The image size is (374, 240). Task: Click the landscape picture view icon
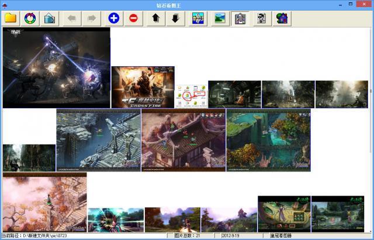(220, 18)
